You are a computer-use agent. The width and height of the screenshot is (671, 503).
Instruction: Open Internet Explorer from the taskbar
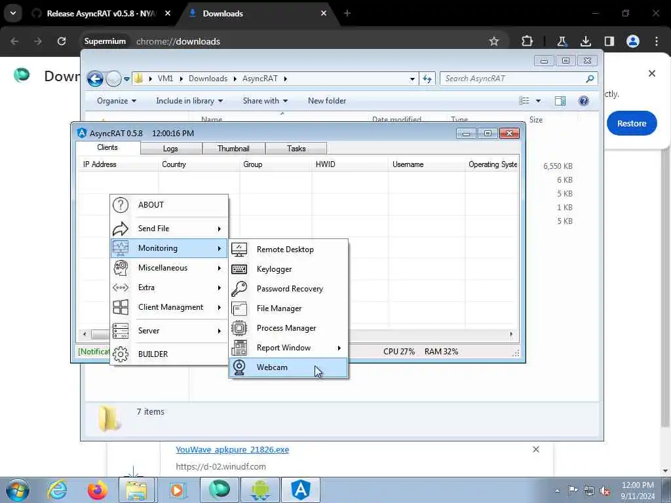[x=57, y=490]
